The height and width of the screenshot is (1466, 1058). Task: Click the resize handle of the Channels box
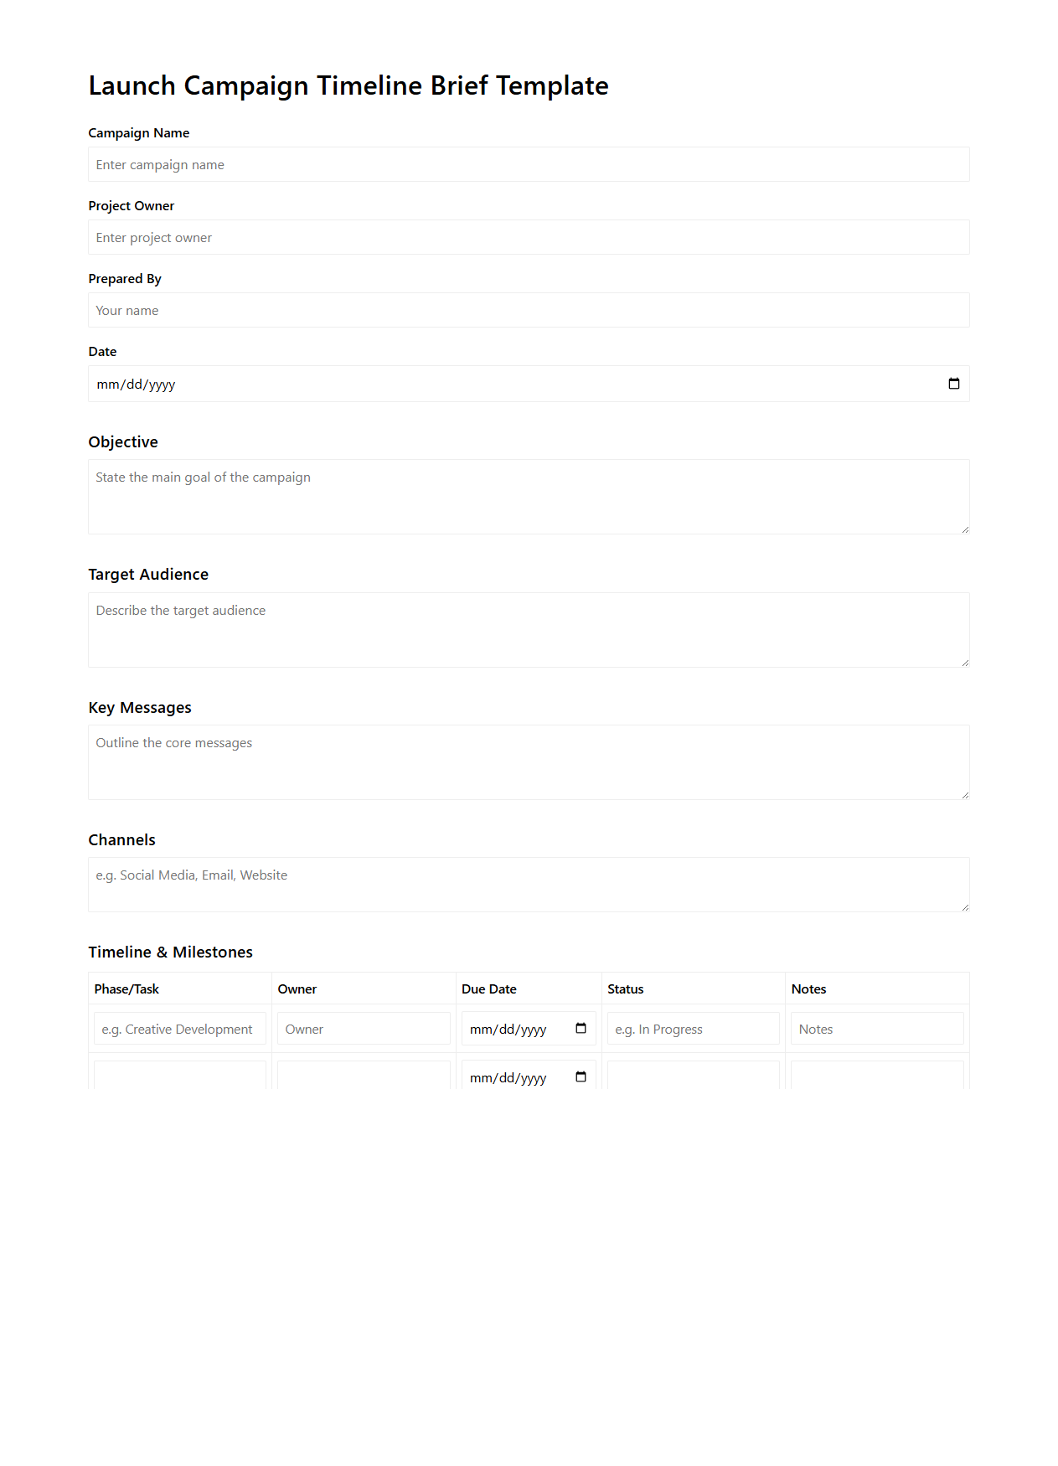pos(965,908)
